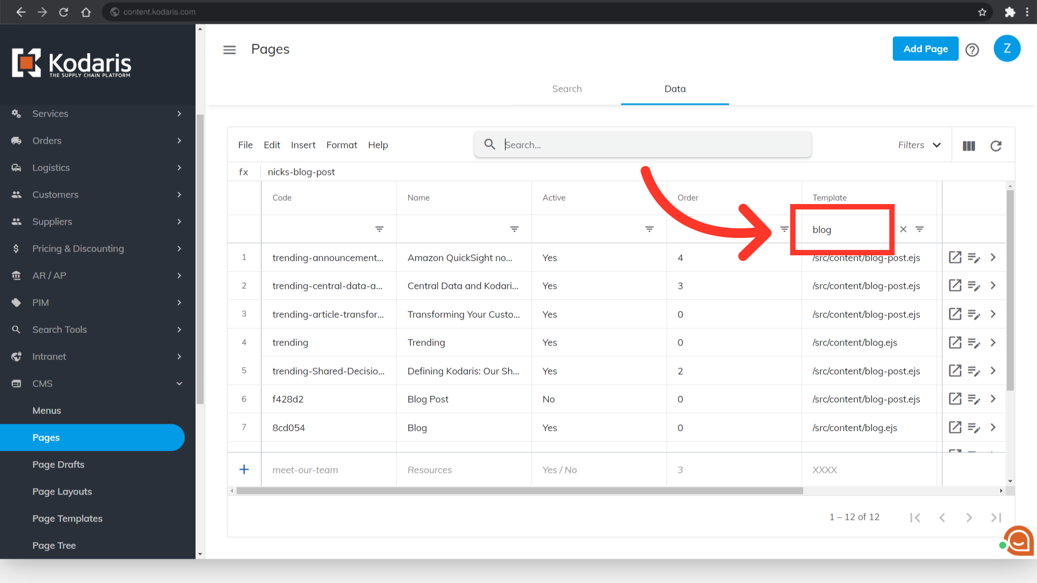Expand the Filters dropdown
Viewport: 1037px width, 583px height.
pos(919,145)
